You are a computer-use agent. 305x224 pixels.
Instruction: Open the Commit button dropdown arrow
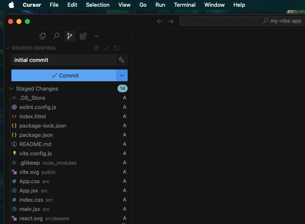[x=122, y=75]
